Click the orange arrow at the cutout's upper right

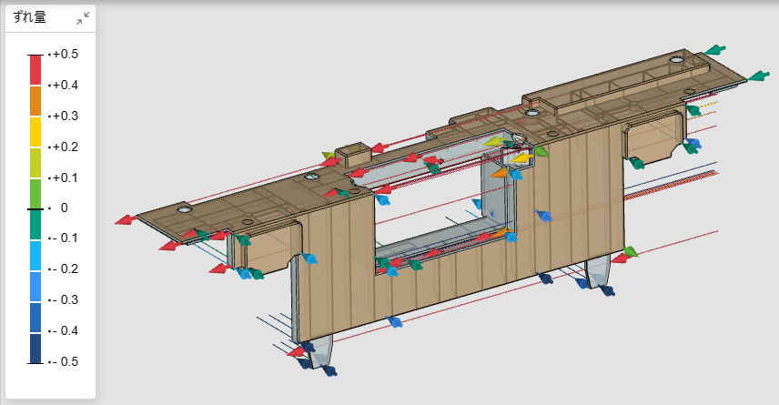500,171
